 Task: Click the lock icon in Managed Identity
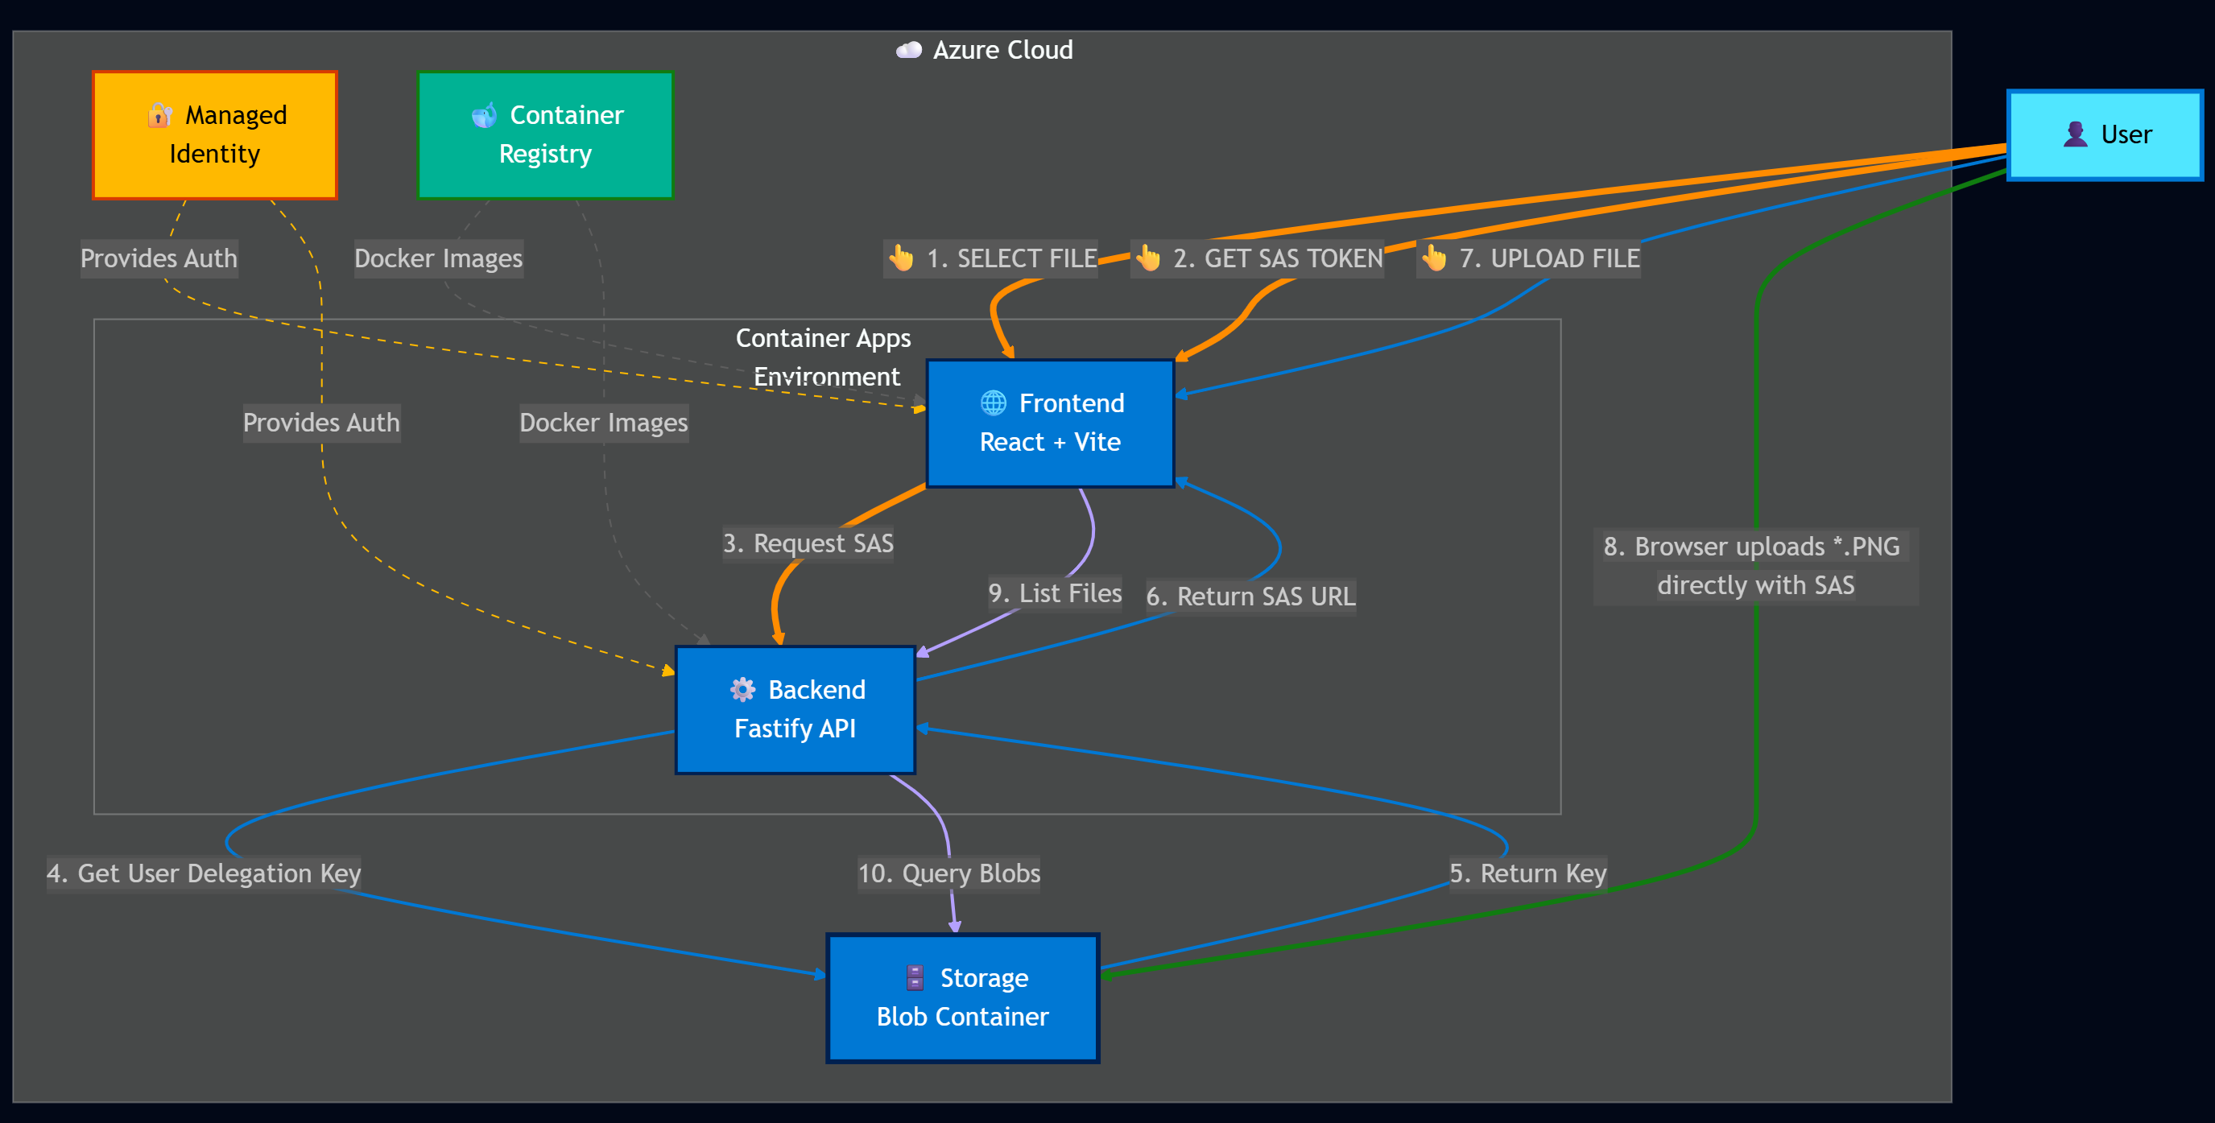click(159, 115)
